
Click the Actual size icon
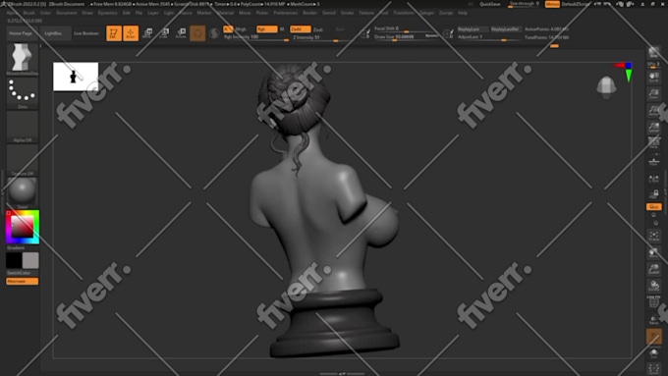(653, 110)
